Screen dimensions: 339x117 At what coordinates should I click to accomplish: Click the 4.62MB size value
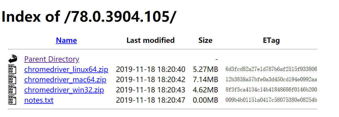[205, 90]
